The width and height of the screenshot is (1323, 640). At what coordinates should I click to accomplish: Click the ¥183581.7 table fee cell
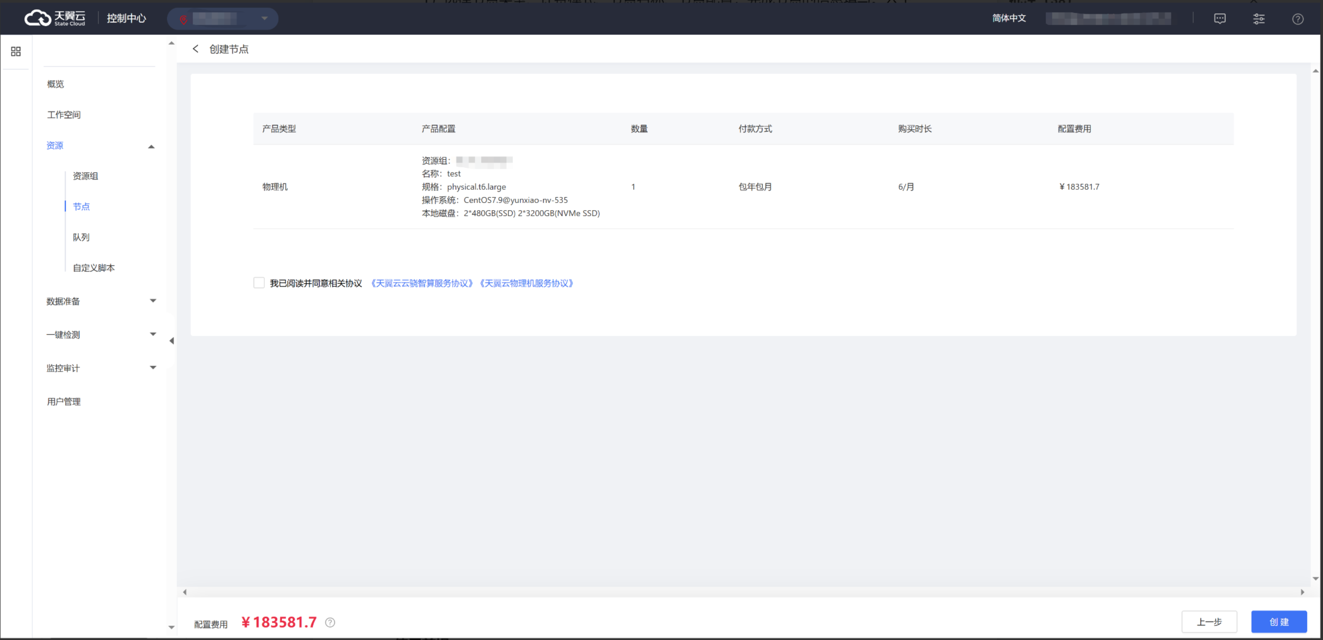pos(1079,187)
